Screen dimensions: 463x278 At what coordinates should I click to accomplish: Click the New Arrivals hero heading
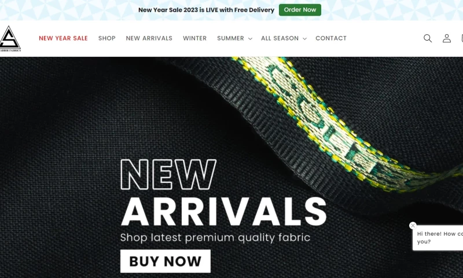(223, 193)
